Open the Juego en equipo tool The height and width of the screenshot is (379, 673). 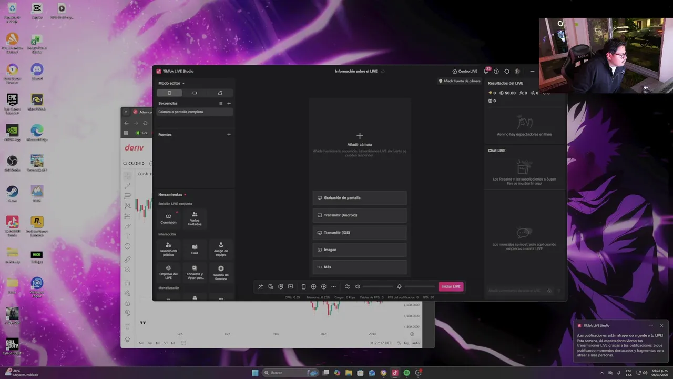coord(221,249)
